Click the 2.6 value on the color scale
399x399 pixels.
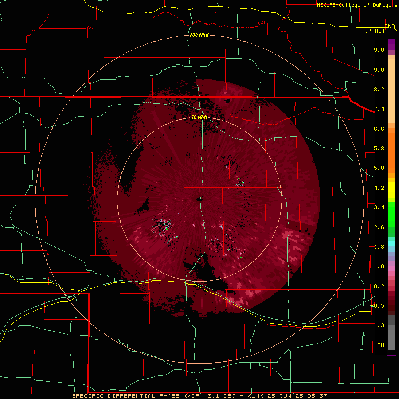click(x=379, y=227)
